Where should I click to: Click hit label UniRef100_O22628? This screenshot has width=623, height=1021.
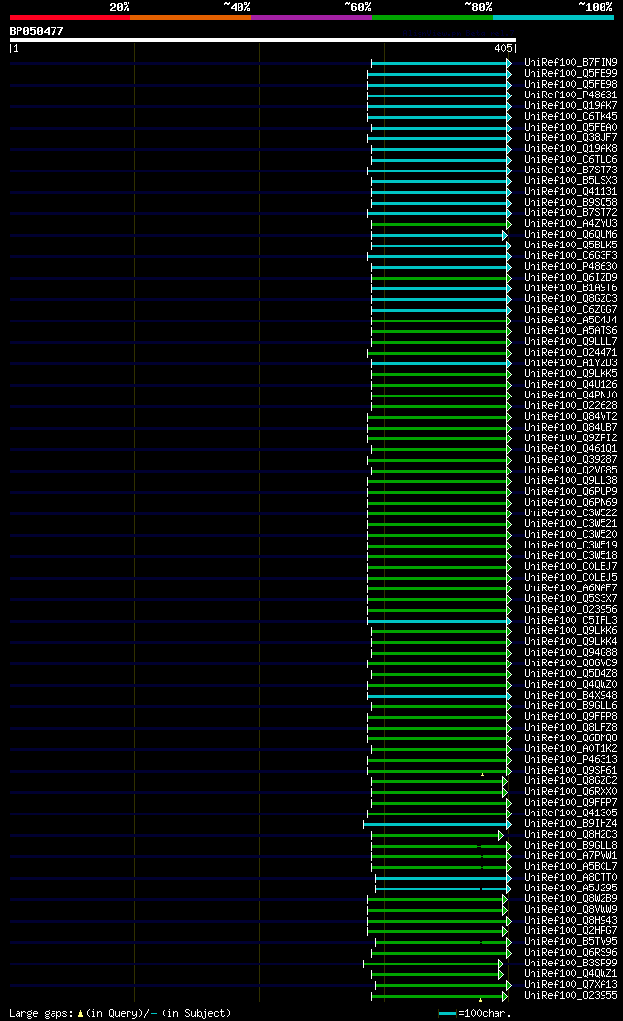(x=571, y=405)
